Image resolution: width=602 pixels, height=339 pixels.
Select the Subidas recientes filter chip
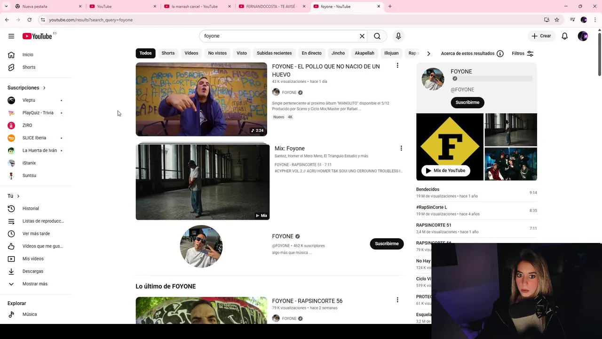click(x=274, y=53)
